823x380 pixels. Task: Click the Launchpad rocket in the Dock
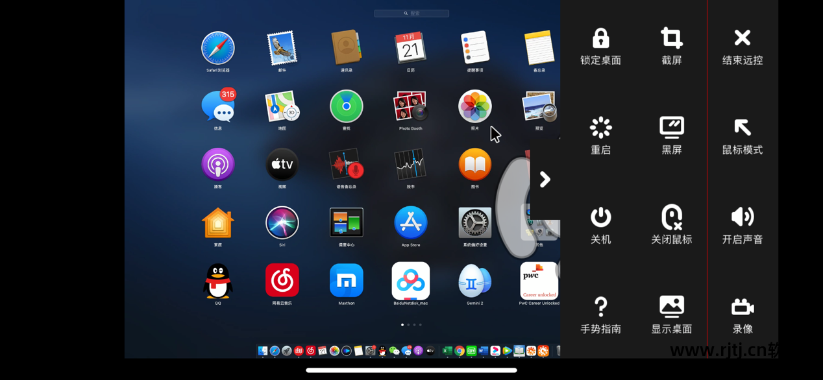point(286,351)
